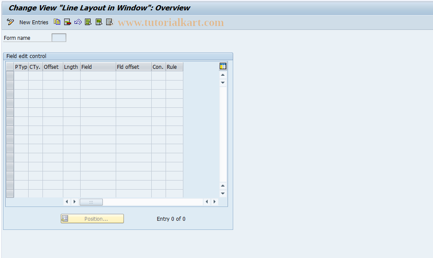
Task: Click the first row's Field cell
Action: click(x=98, y=76)
